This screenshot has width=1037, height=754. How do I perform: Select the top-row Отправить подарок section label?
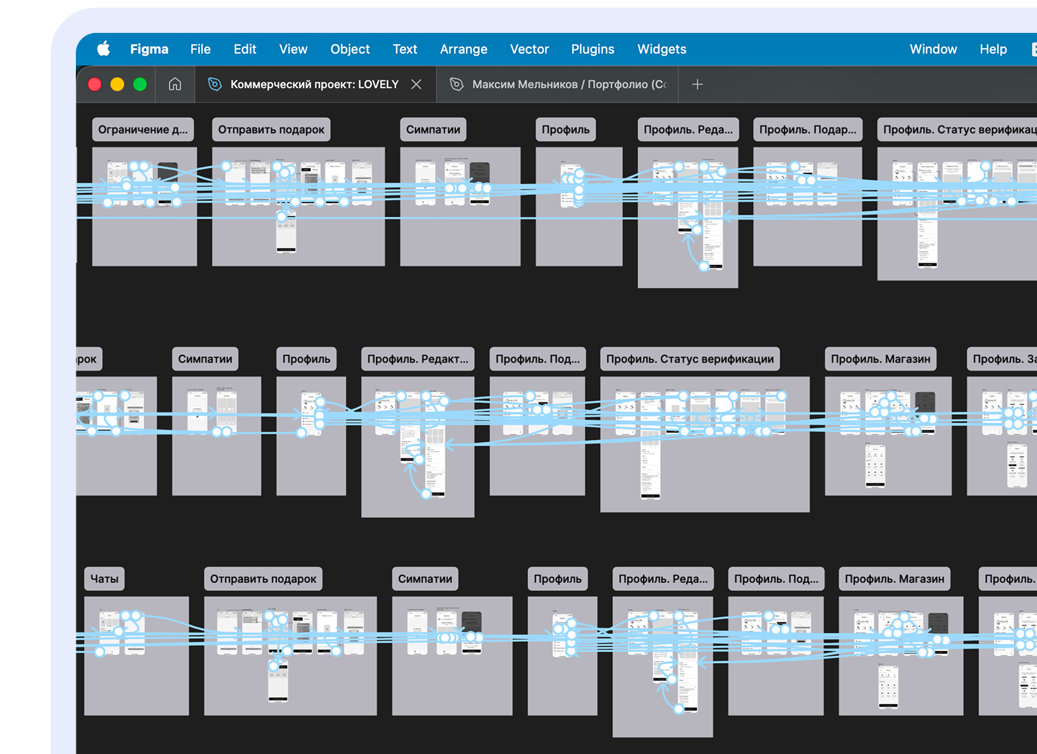tap(271, 130)
